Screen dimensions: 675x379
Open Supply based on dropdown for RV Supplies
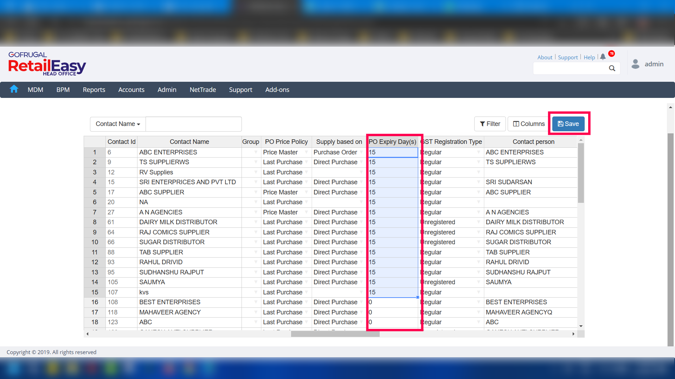[361, 172]
